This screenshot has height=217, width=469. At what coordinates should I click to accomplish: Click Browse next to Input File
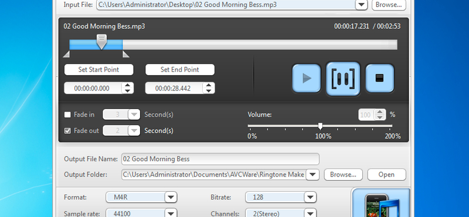pos(389,5)
